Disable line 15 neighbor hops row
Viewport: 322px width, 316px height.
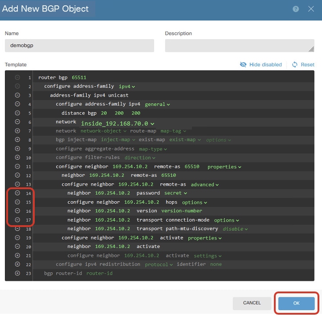[17, 202]
